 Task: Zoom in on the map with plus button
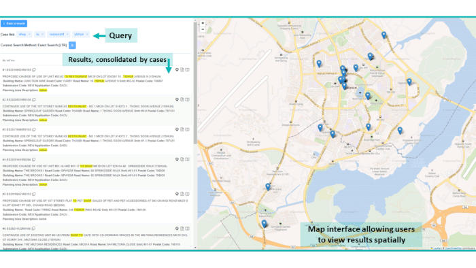click(203, 23)
